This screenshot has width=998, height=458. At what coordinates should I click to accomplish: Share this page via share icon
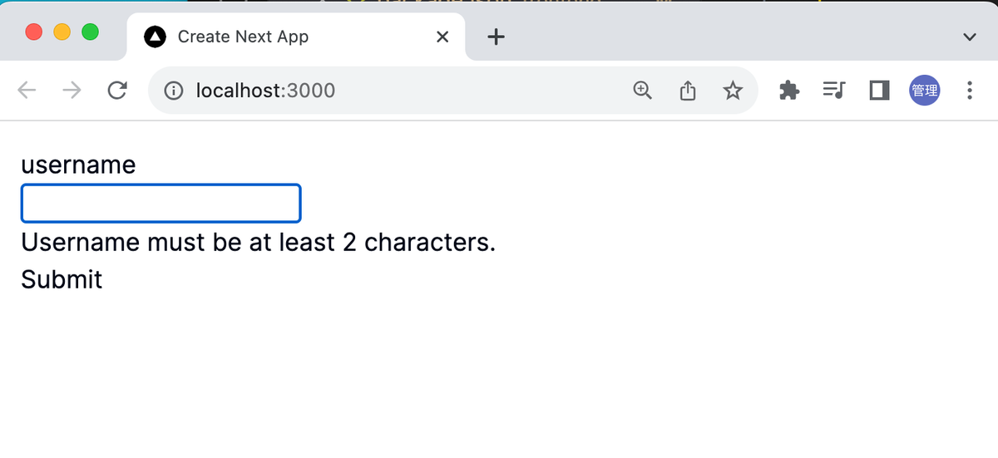(688, 91)
